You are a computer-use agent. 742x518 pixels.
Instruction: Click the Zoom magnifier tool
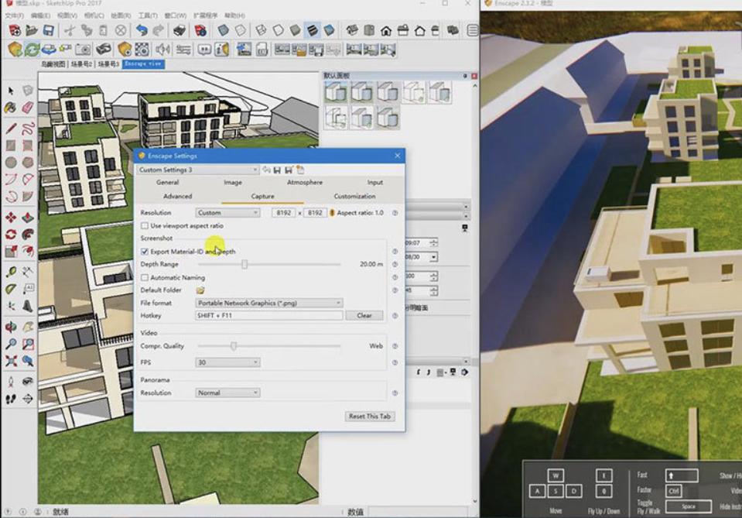[x=11, y=344]
